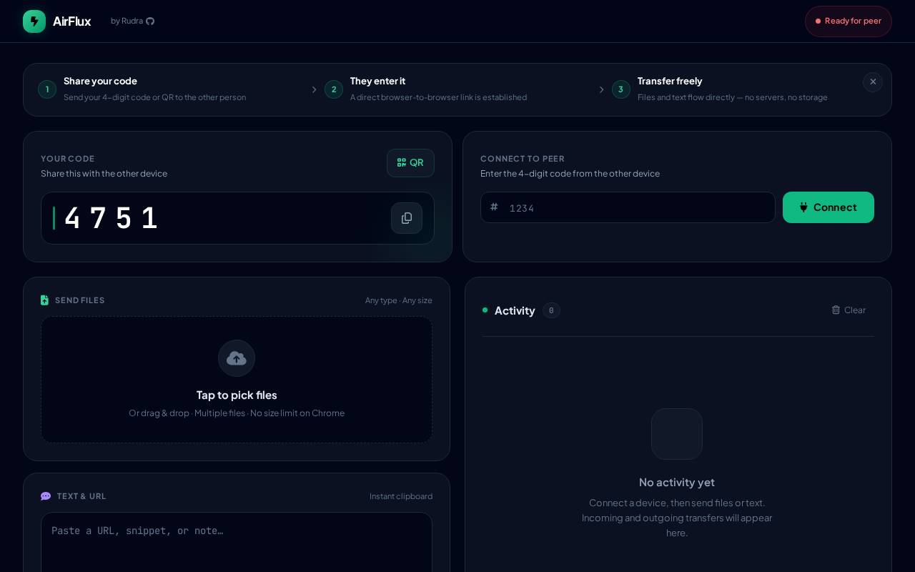The width and height of the screenshot is (915, 572).
Task: Click the Connect button
Action: click(x=829, y=207)
